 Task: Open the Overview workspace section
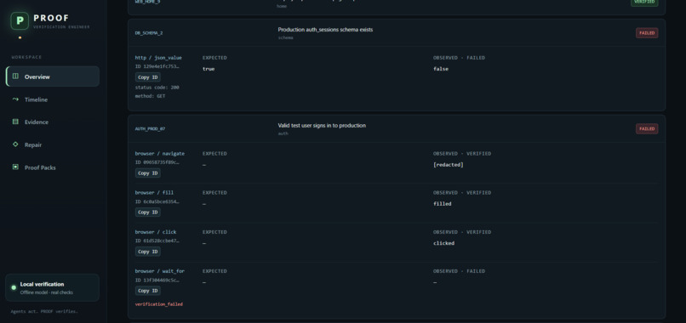(53, 76)
